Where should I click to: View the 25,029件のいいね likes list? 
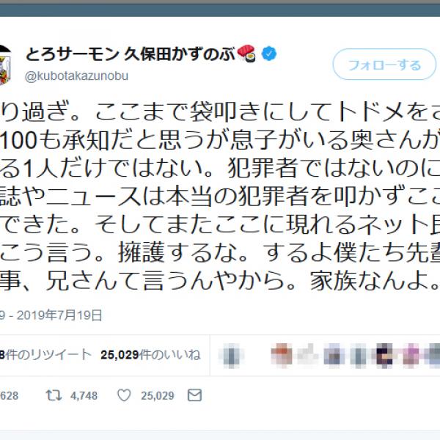(150, 355)
